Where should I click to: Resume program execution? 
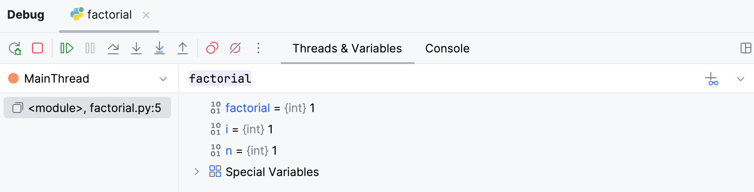tap(67, 48)
